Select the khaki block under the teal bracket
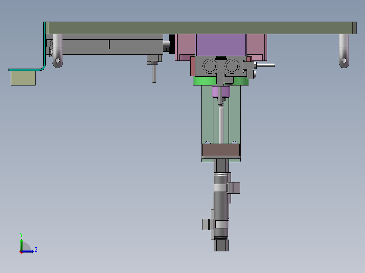This screenshot has height=273, width=365. [23, 78]
